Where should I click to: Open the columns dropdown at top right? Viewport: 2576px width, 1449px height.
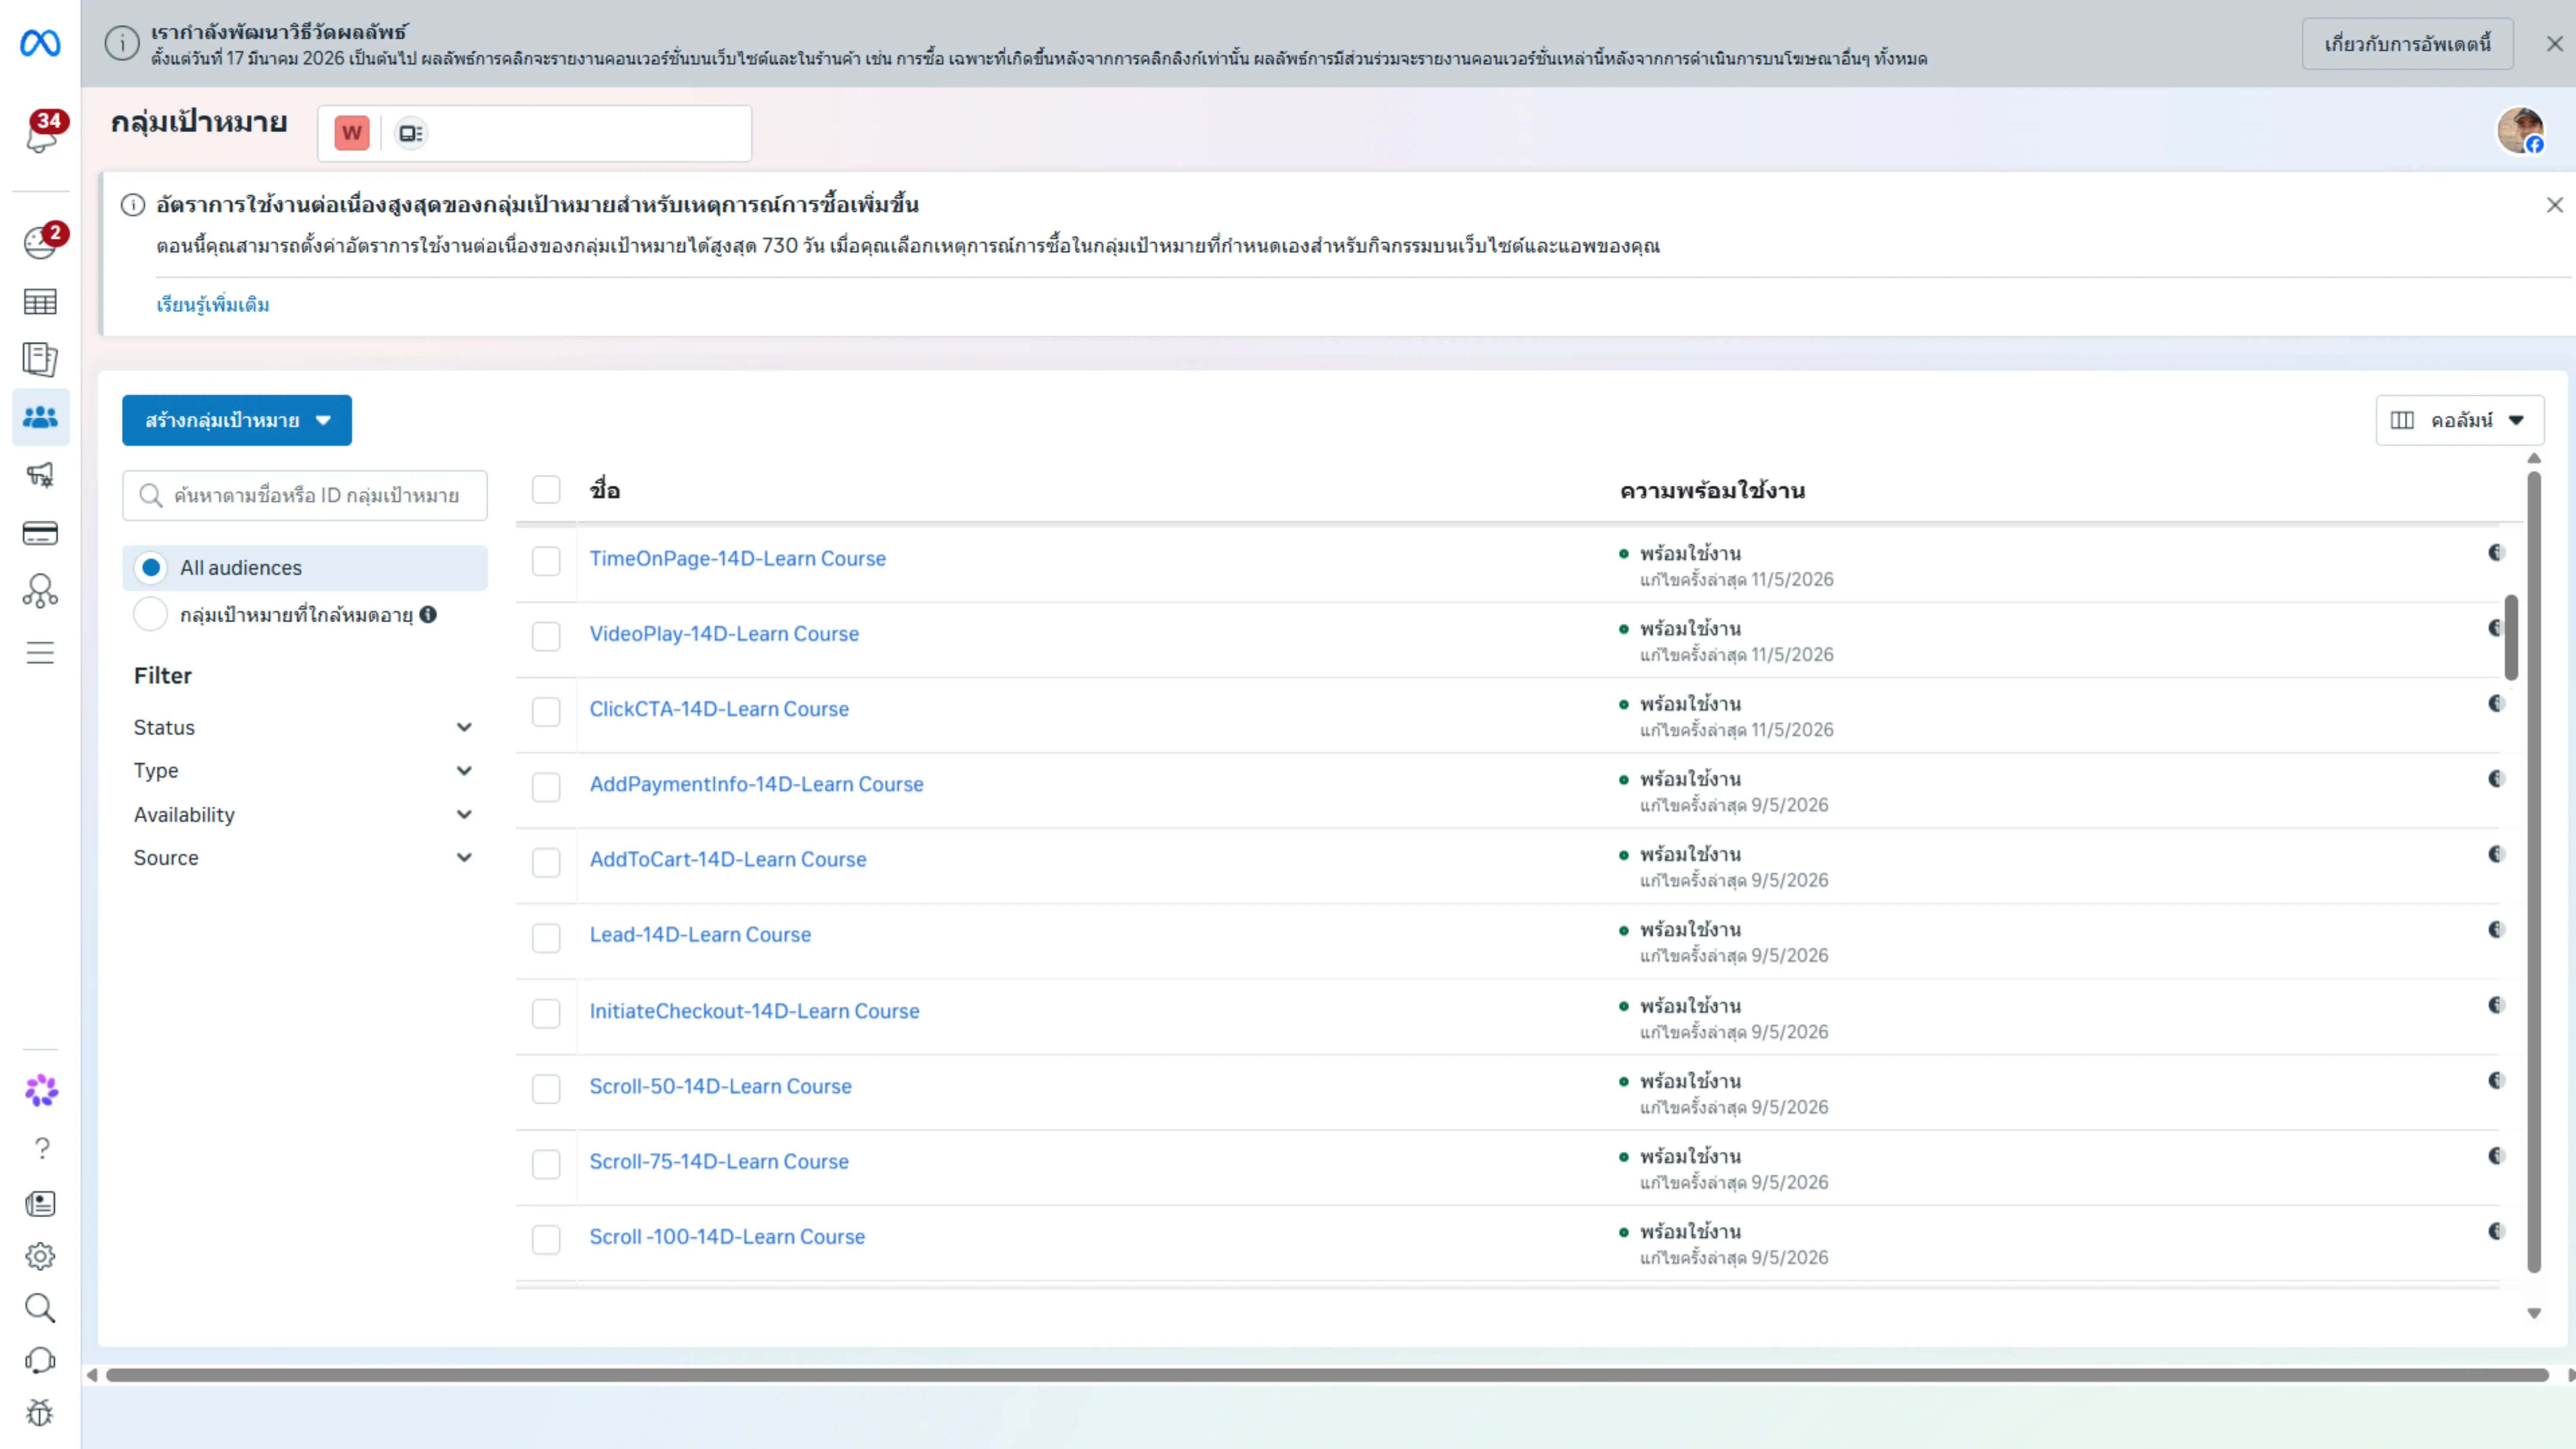2460,420
